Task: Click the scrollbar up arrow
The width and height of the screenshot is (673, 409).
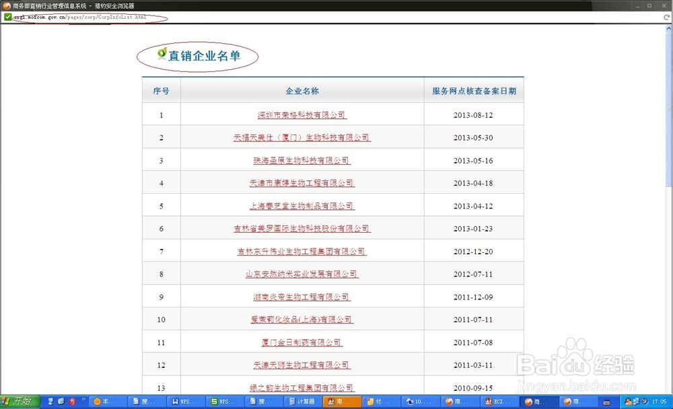Action: point(669,28)
